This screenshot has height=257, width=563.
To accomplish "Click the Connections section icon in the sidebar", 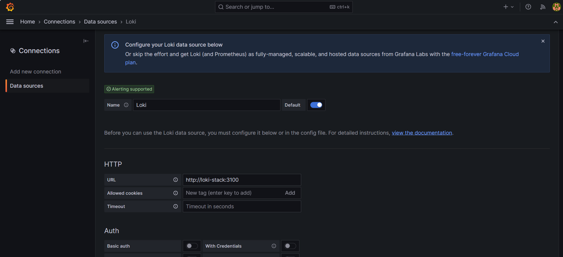I will point(13,51).
